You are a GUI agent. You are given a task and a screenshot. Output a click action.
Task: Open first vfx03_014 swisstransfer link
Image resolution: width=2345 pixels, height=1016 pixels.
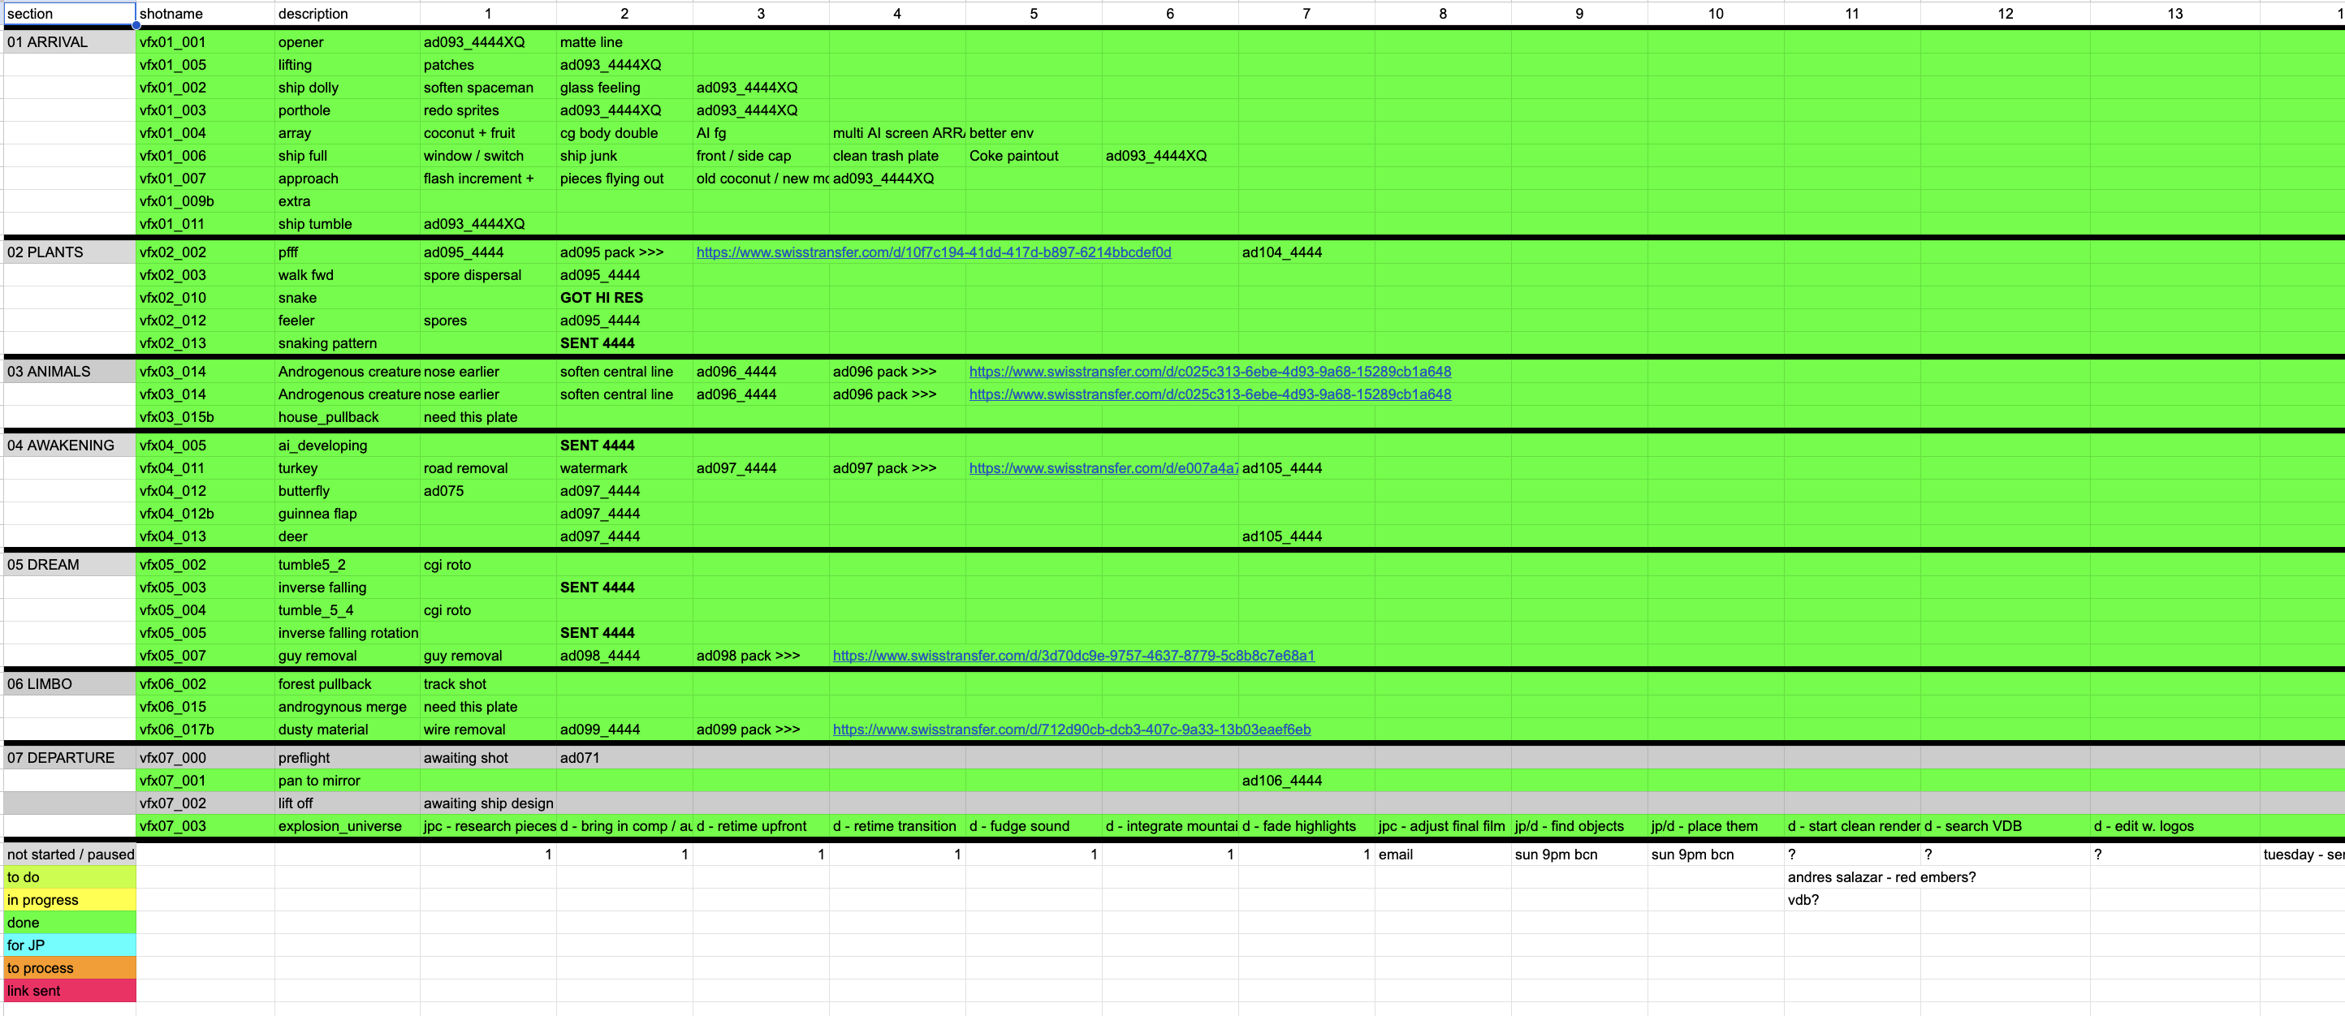1209,371
